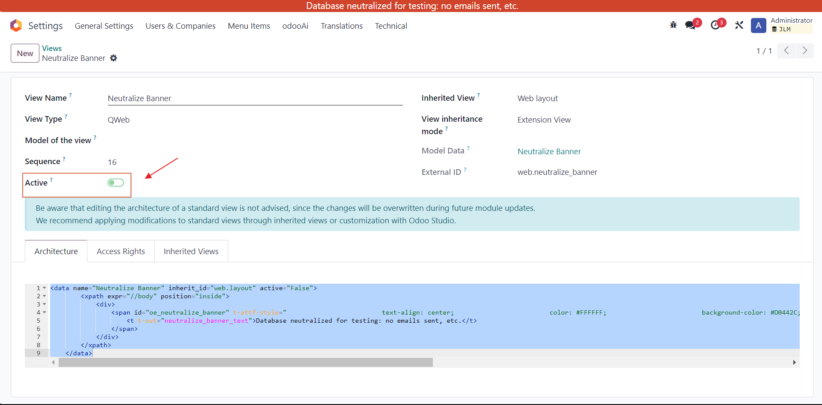Go back to Views breadcrumb
The image size is (822, 405).
(52, 48)
